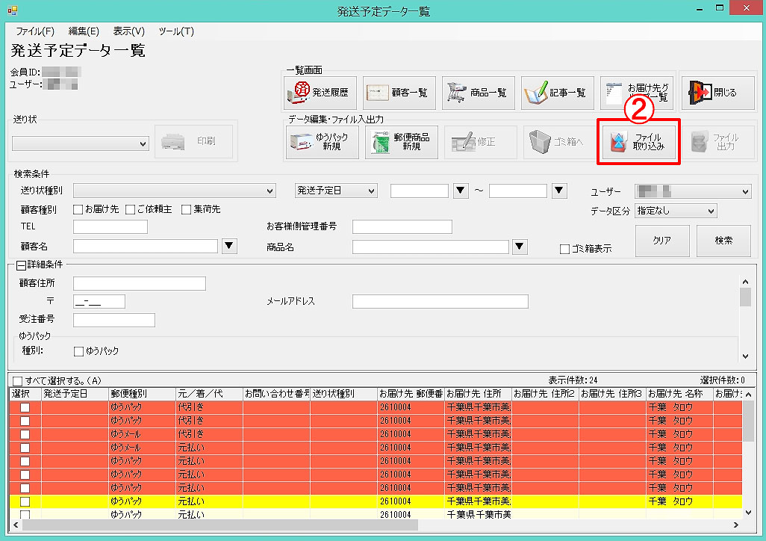This screenshot has width=766, height=541.
Task: Click the horizontal scrollbar under the table
Action: coord(373,525)
